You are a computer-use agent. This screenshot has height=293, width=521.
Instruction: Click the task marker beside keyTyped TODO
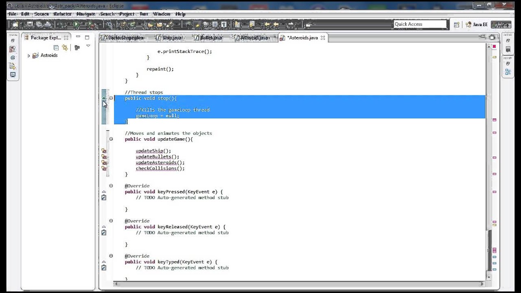click(x=104, y=268)
